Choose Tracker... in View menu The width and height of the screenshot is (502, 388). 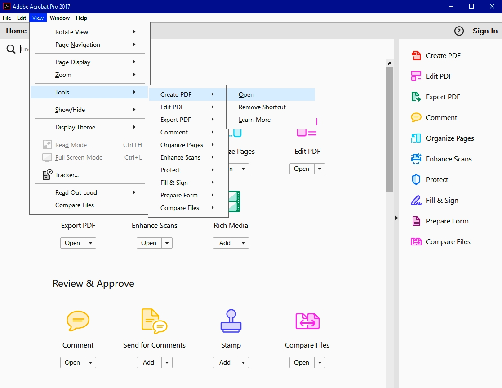pyautogui.click(x=90, y=175)
